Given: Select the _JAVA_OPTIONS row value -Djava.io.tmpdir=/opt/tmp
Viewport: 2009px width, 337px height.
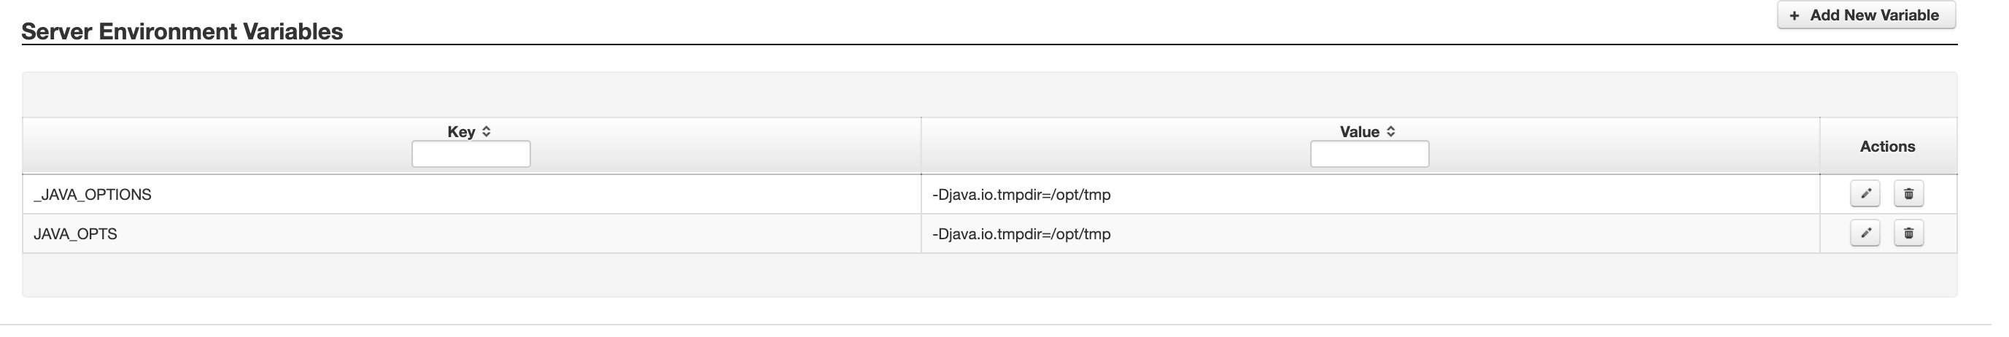Looking at the screenshot, I should point(1021,194).
